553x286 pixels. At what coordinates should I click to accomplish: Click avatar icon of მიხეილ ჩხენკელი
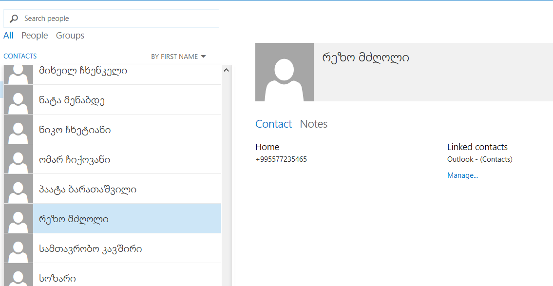point(19,73)
